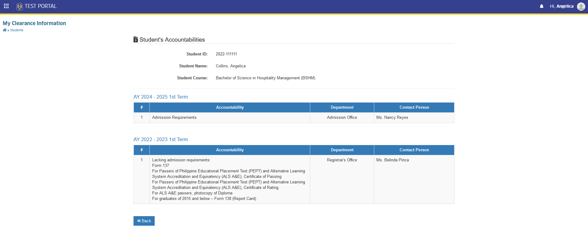Click the Student ID label

pos(197,54)
